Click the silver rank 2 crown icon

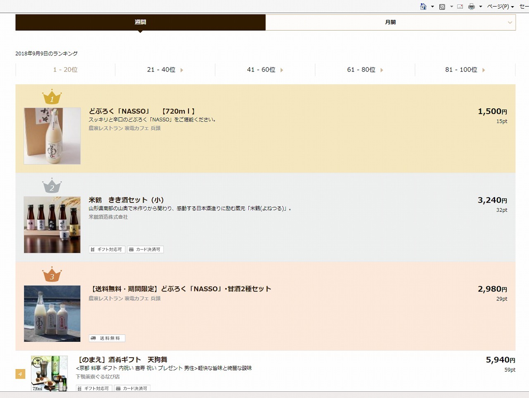click(x=52, y=186)
